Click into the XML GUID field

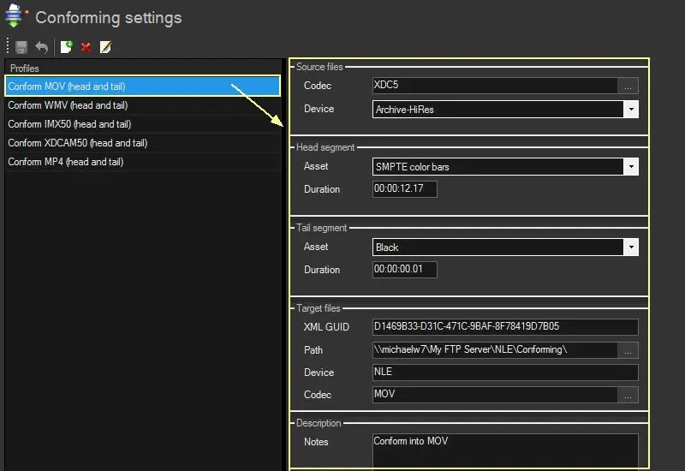point(504,327)
